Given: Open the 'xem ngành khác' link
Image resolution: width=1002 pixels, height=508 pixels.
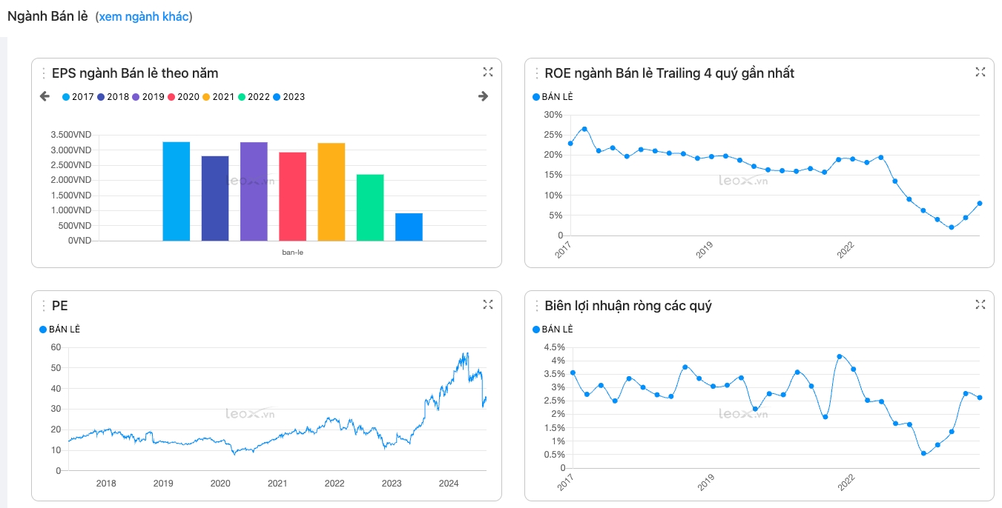Looking at the screenshot, I should pyautogui.click(x=144, y=16).
